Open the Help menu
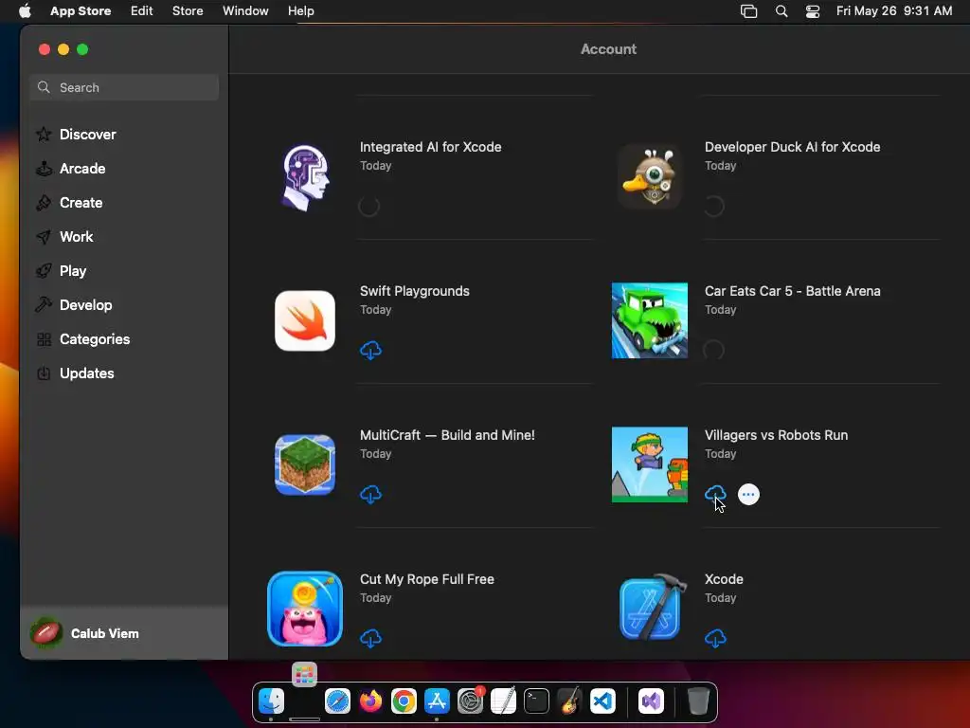The image size is (970, 728). pyautogui.click(x=300, y=11)
